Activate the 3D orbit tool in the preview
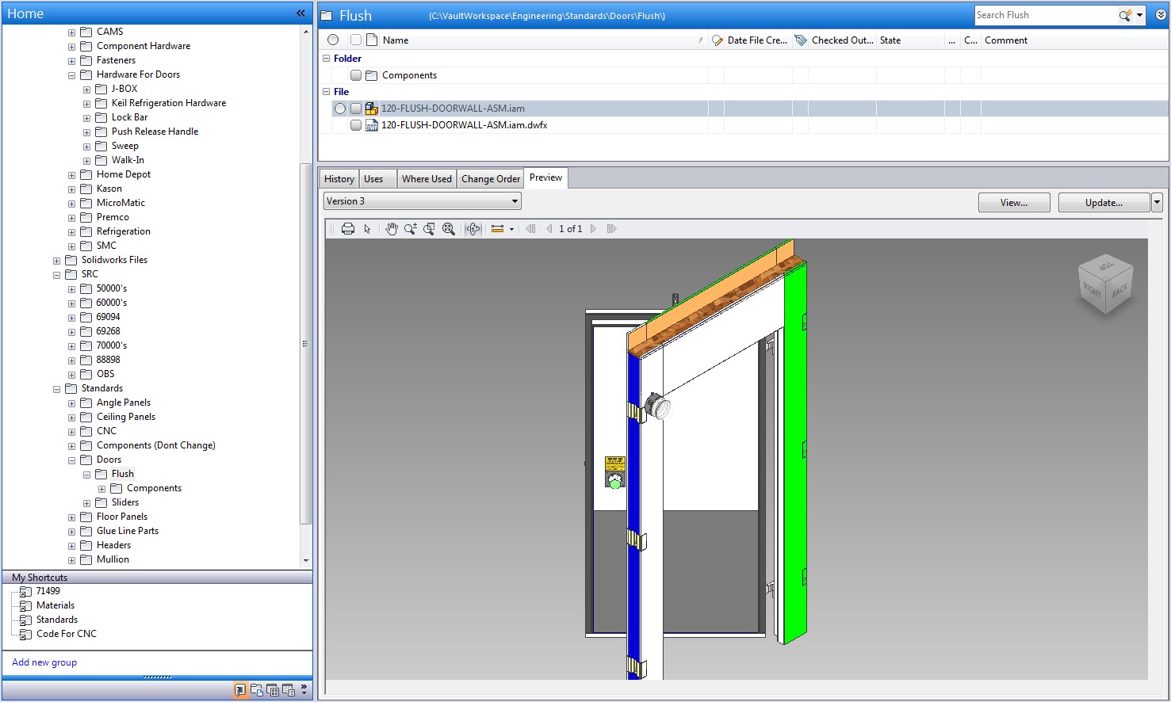Screen dimensions: 1171x702 point(473,228)
